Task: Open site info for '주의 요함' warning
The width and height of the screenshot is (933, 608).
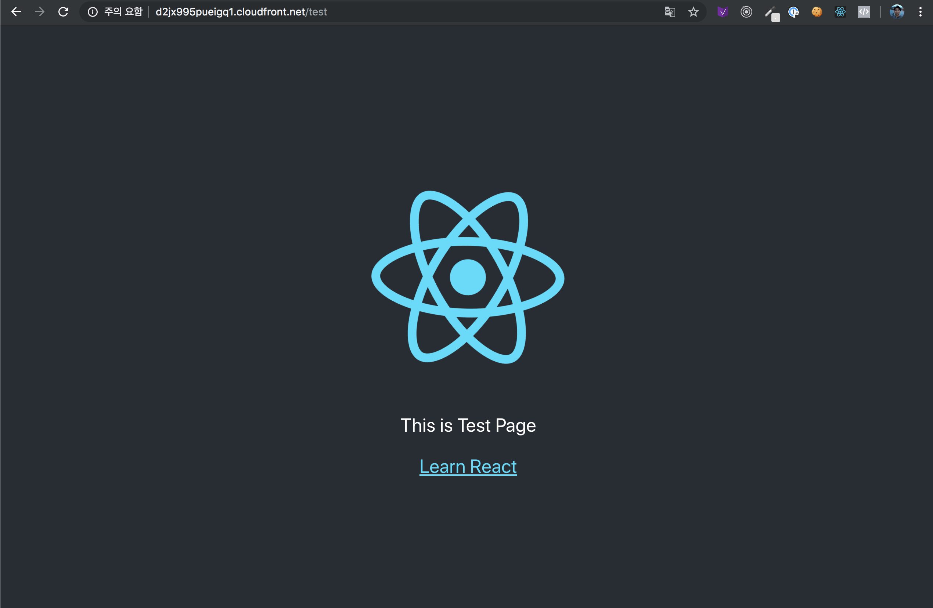Action: point(115,12)
